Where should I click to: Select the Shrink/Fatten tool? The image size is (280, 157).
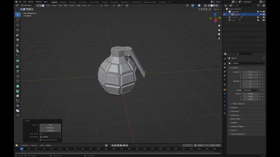(17, 106)
